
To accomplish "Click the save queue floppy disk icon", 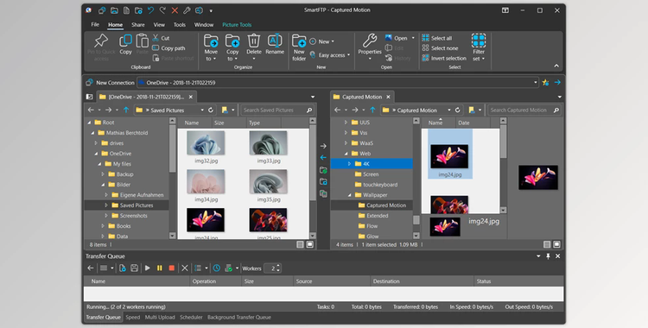I will [x=134, y=268].
